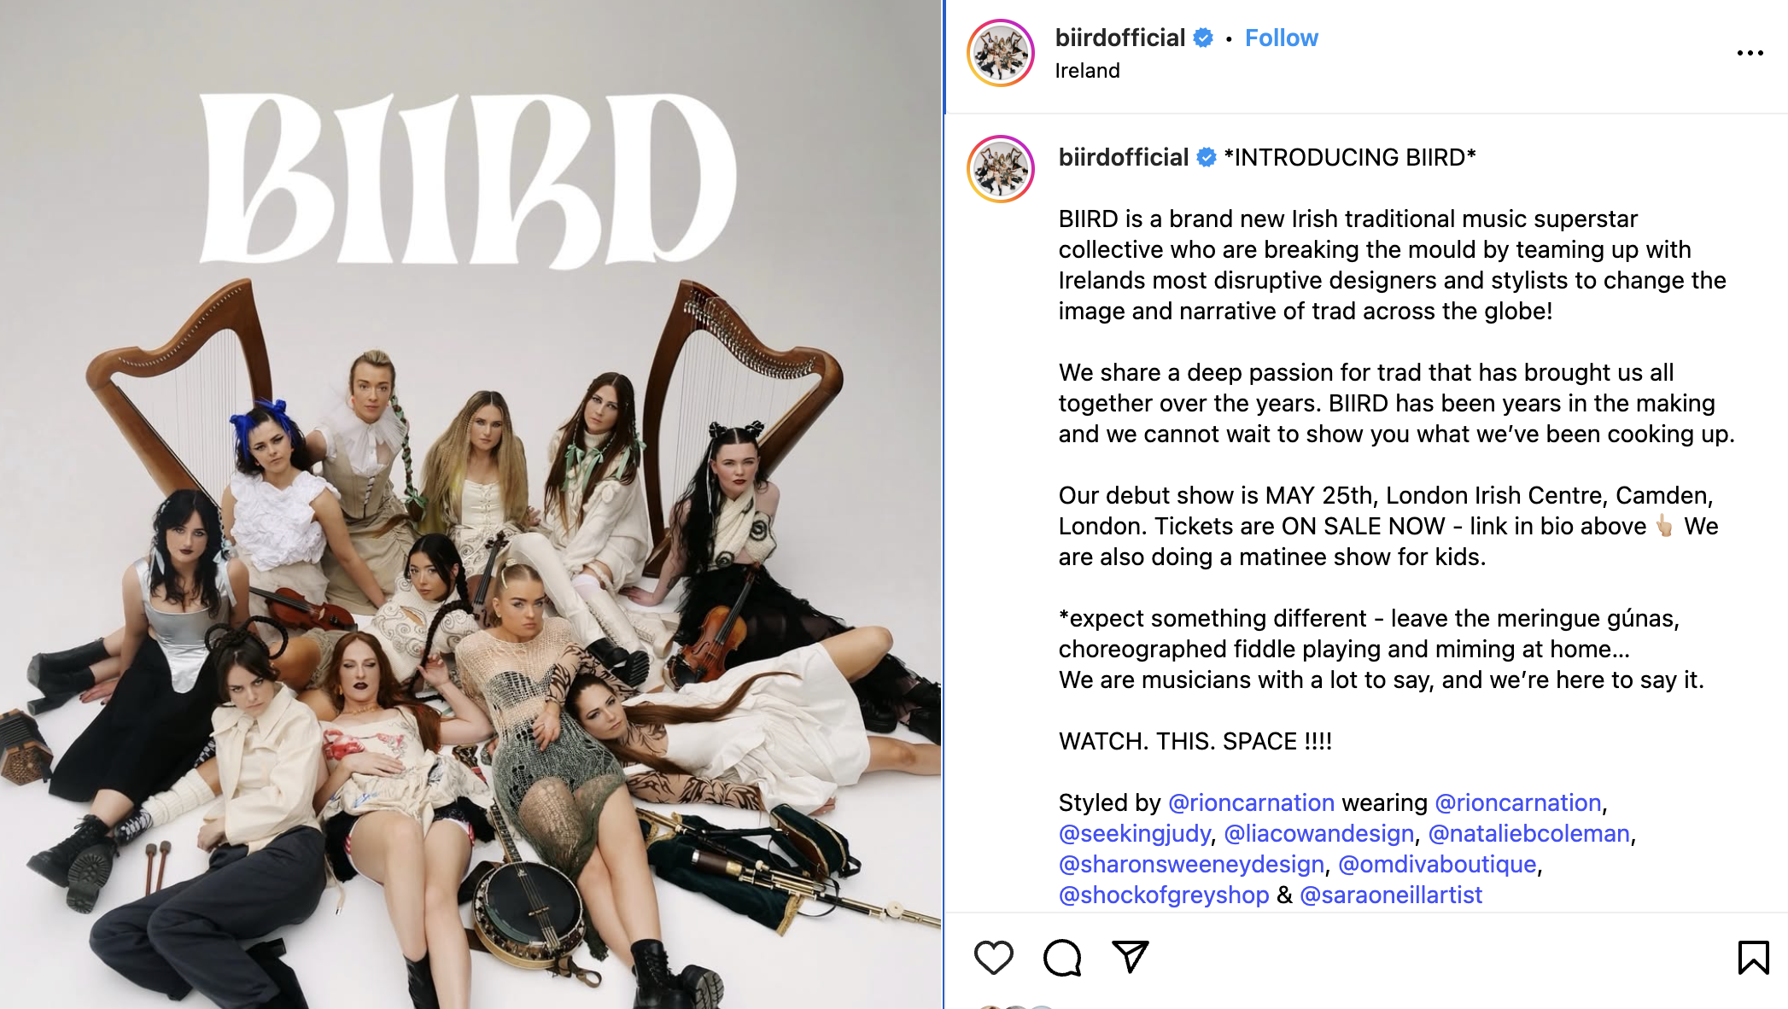Open the @shockofgreyshop mention
Image resolution: width=1788 pixels, height=1009 pixels.
(1164, 895)
